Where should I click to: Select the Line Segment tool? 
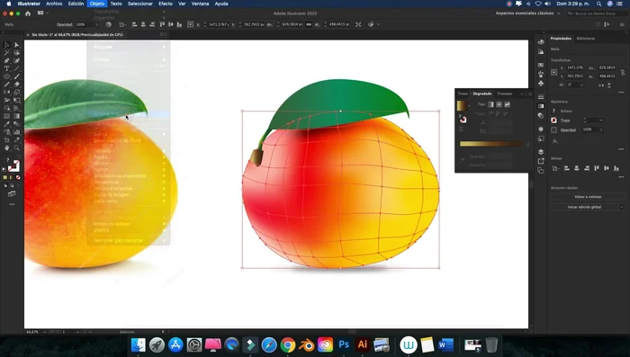[16, 68]
